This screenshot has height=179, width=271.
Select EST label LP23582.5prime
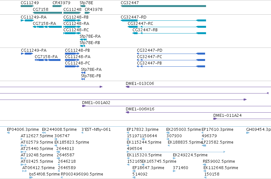tap(218, 142)
